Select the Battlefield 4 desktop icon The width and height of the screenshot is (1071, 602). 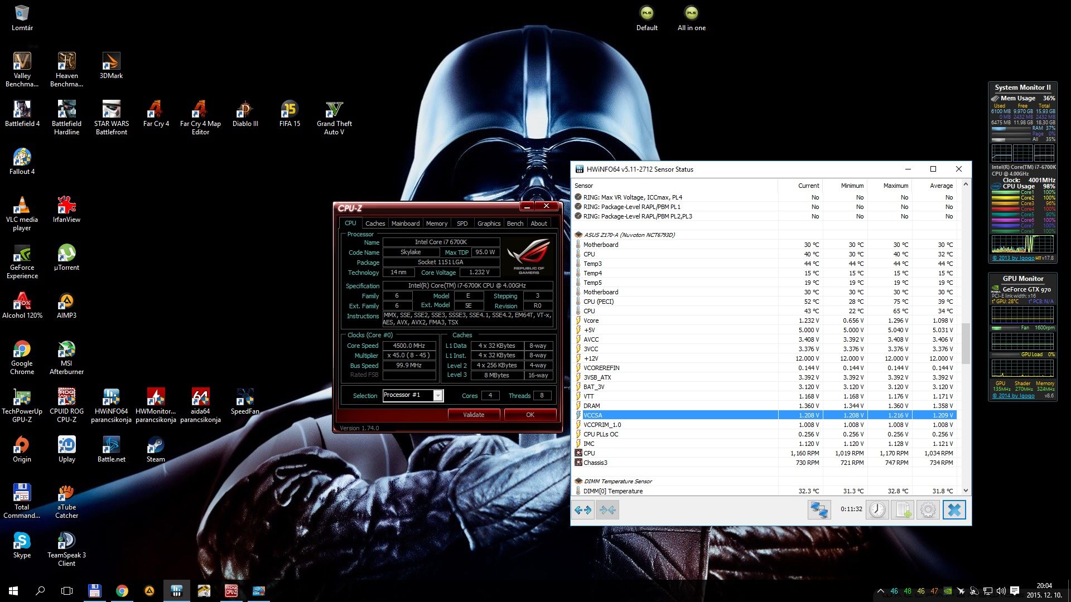coord(22,114)
